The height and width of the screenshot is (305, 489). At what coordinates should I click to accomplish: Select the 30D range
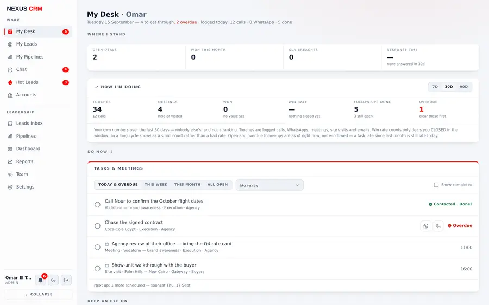pos(449,87)
